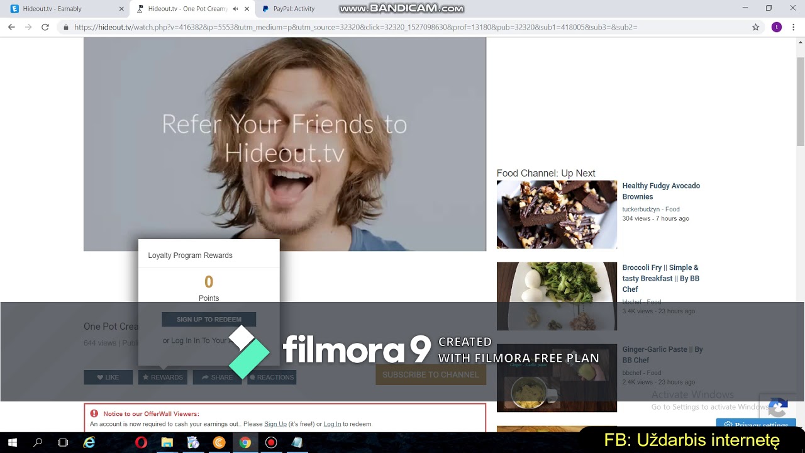Open the Healthy Fudgy Avocado Brownies thumbnail
The width and height of the screenshot is (805, 453).
pyautogui.click(x=557, y=215)
